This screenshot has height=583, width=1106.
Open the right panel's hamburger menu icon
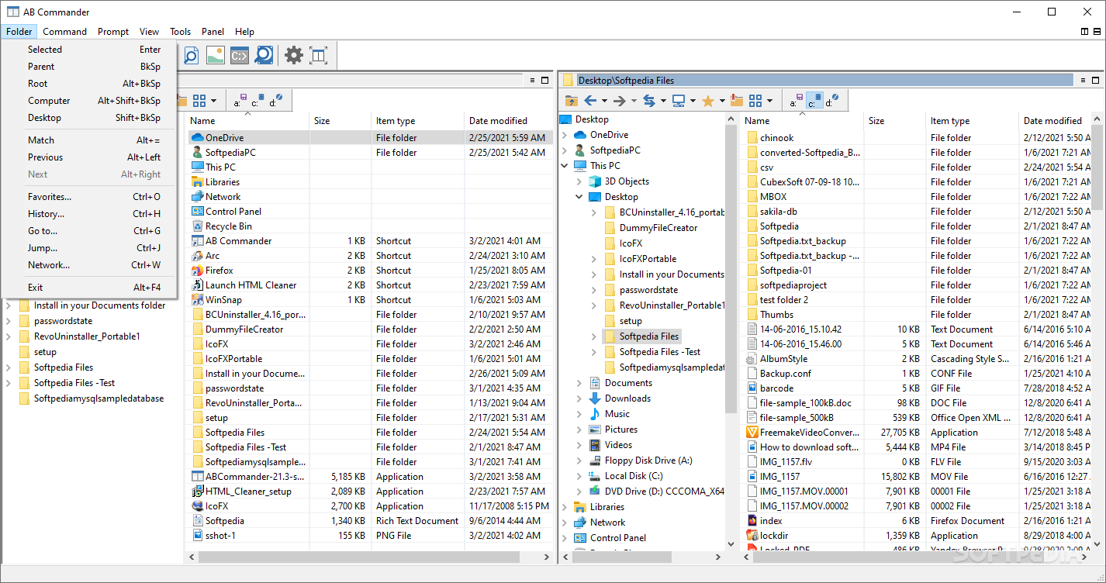1084,80
